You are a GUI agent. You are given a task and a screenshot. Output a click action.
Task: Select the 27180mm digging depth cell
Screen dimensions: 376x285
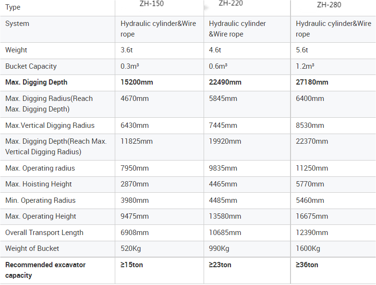[312, 82]
